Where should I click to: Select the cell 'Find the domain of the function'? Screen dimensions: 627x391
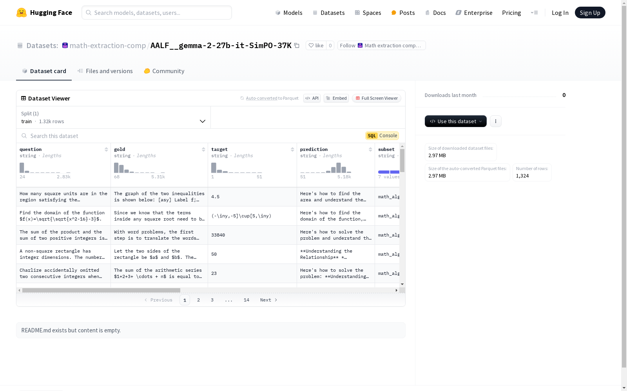coord(63,216)
